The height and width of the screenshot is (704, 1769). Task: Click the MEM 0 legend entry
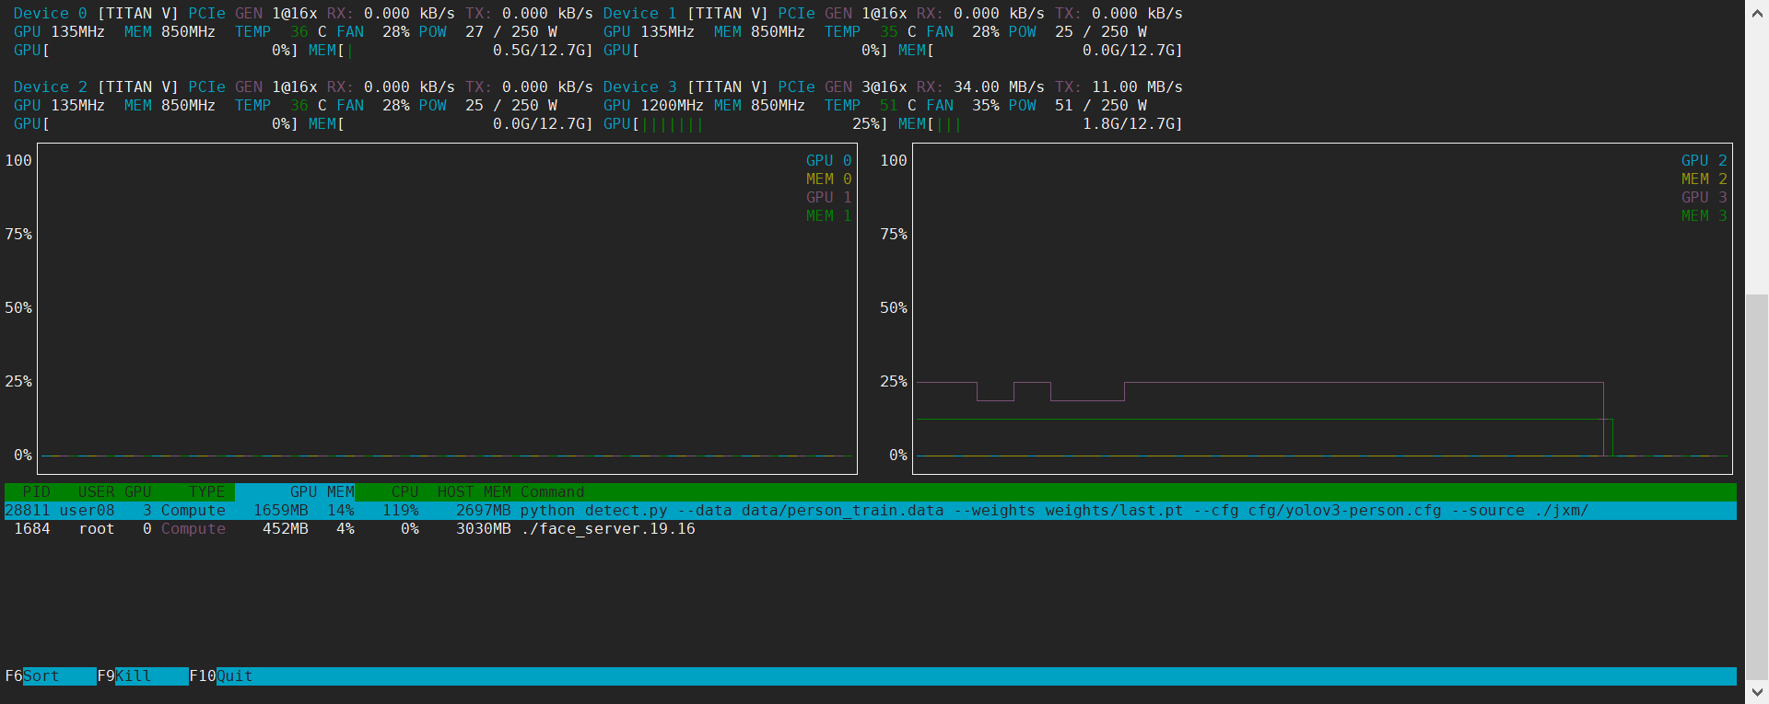point(828,179)
